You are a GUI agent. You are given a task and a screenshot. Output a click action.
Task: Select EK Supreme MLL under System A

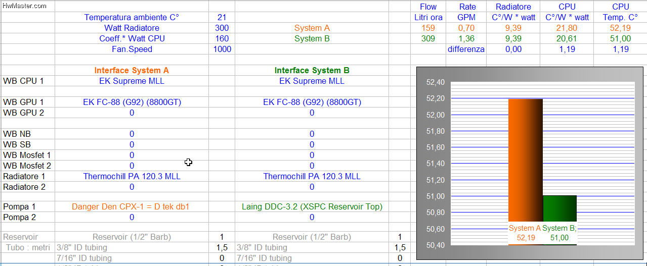pos(132,81)
